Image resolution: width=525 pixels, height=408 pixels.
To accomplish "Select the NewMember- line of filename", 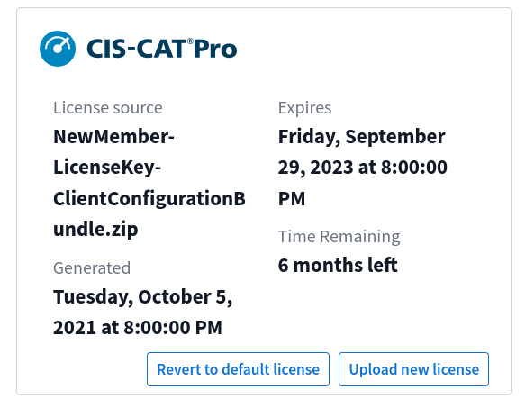I will [x=113, y=137].
